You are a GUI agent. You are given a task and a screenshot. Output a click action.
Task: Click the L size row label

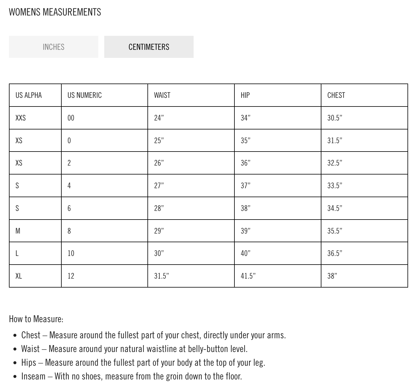(x=17, y=253)
